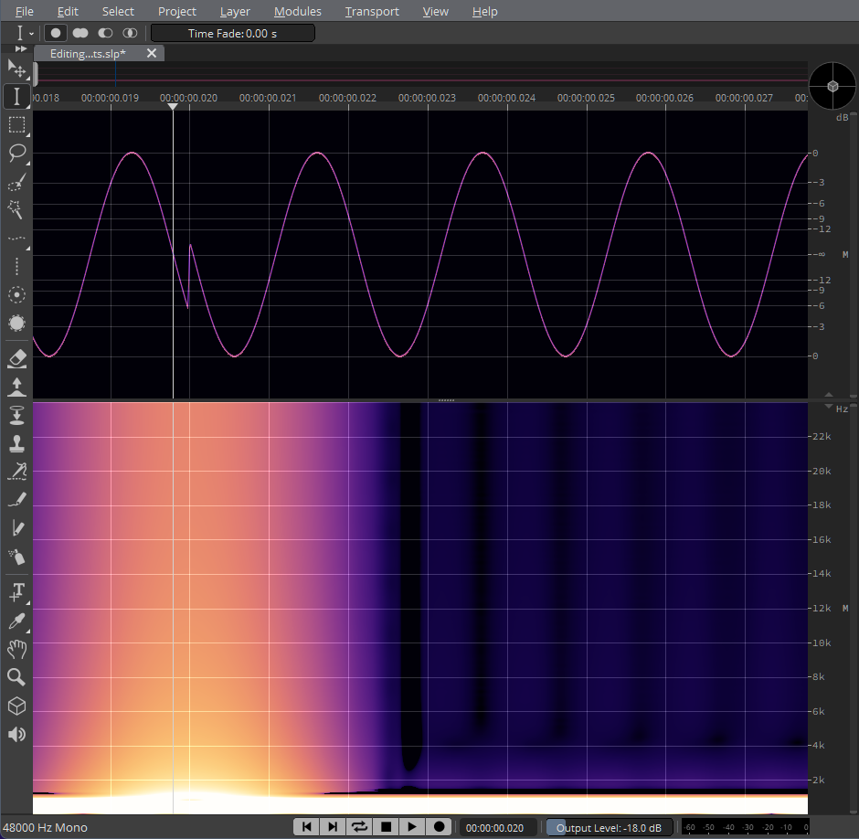Image resolution: width=859 pixels, height=839 pixels.
Task: Click the Record button
Action: pos(439,826)
